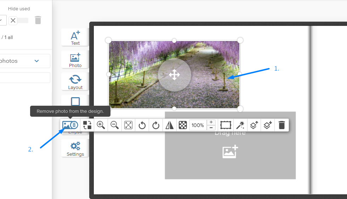Zoom in the photo with magnifier plus
Image resolution: width=347 pixels, height=199 pixels.
coord(101,125)
